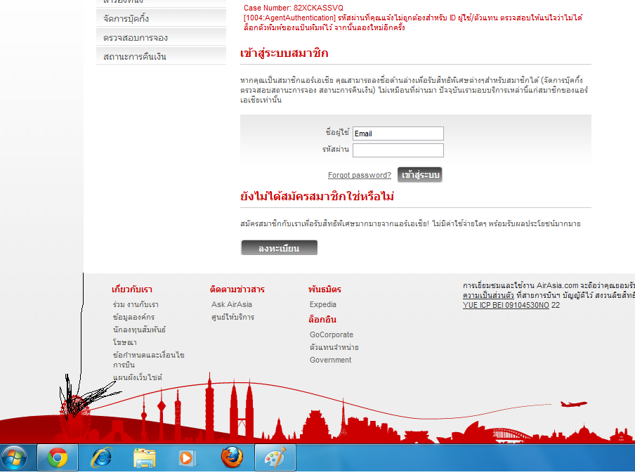Click the พันธมิตร footer heading
Screen dimensions: 635x475
coord(325,289)
